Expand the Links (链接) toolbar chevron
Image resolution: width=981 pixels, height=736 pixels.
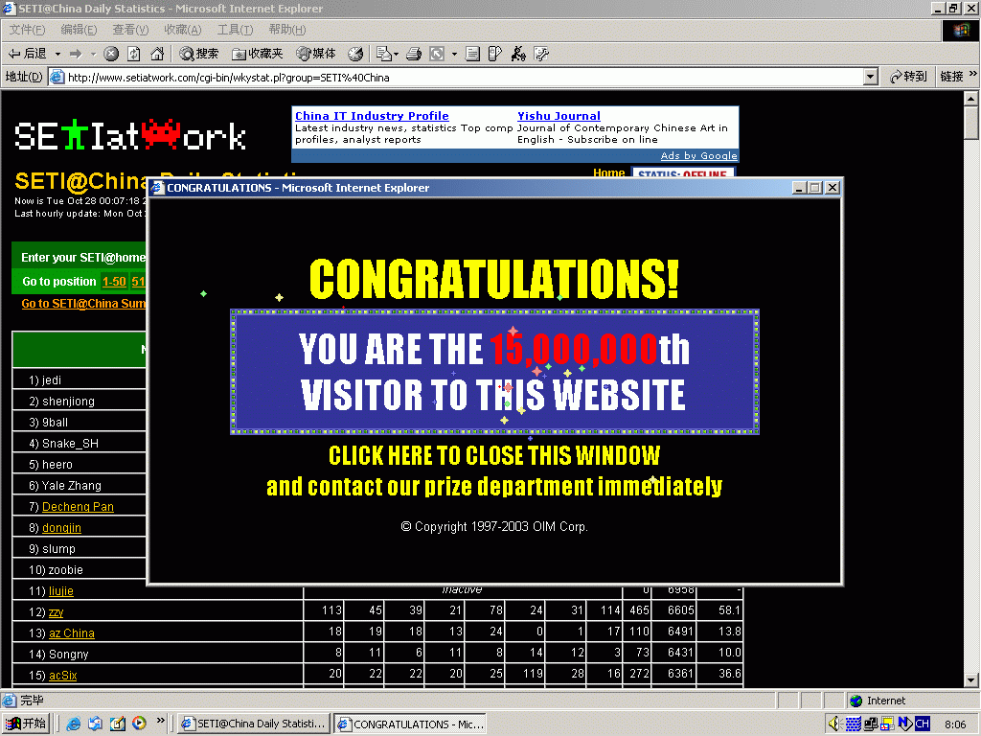click(973, 75)
